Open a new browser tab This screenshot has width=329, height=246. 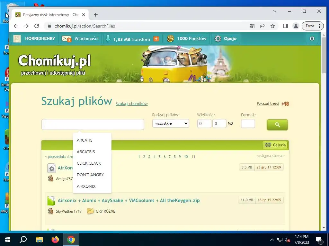pos(96,15)
